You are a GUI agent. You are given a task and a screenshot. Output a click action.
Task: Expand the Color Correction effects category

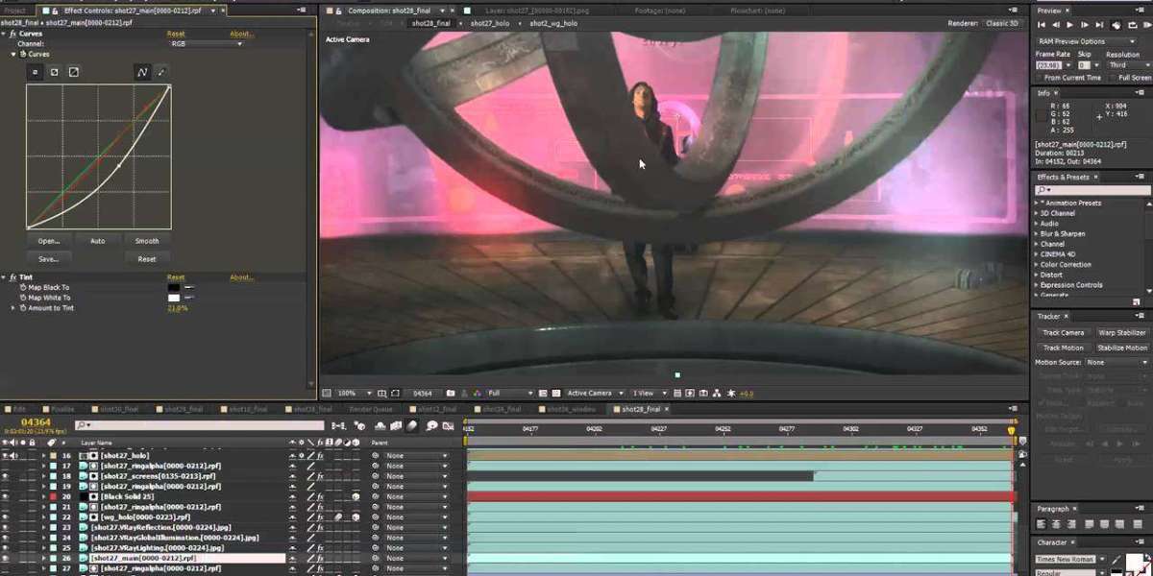pyautogui.click(x=1037, y=265)
